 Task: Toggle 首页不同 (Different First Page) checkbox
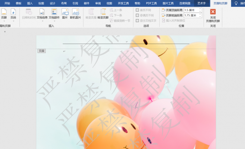tap(137, 10)
